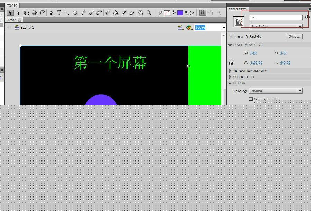Select the Line tool

(x=67, y=13)
